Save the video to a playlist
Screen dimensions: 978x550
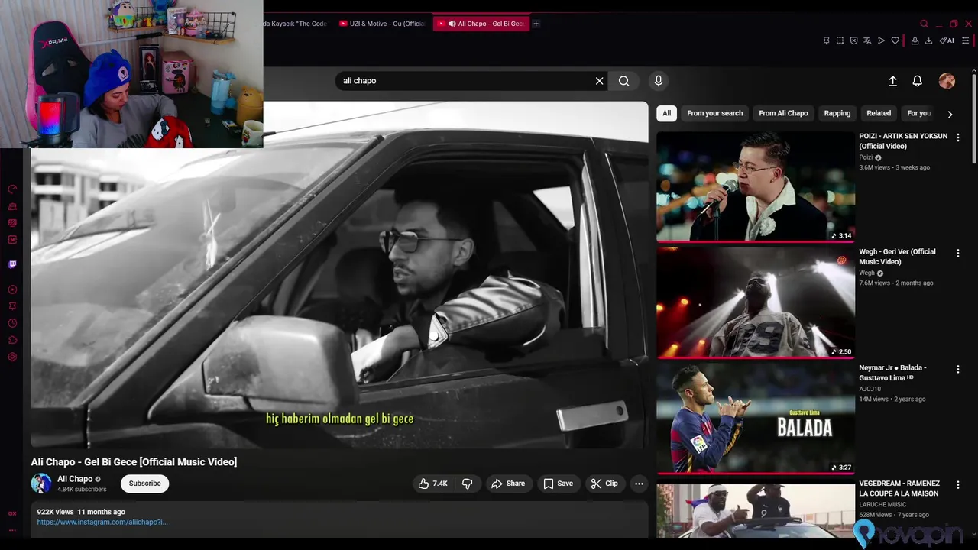click(x=558, y=484)
